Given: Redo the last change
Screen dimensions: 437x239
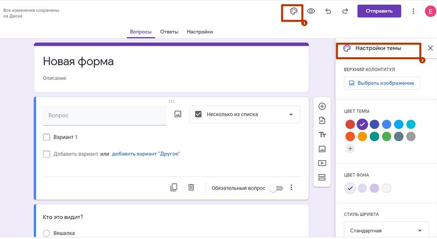Looking at the screenshot, I should click(x=345, y=11).
